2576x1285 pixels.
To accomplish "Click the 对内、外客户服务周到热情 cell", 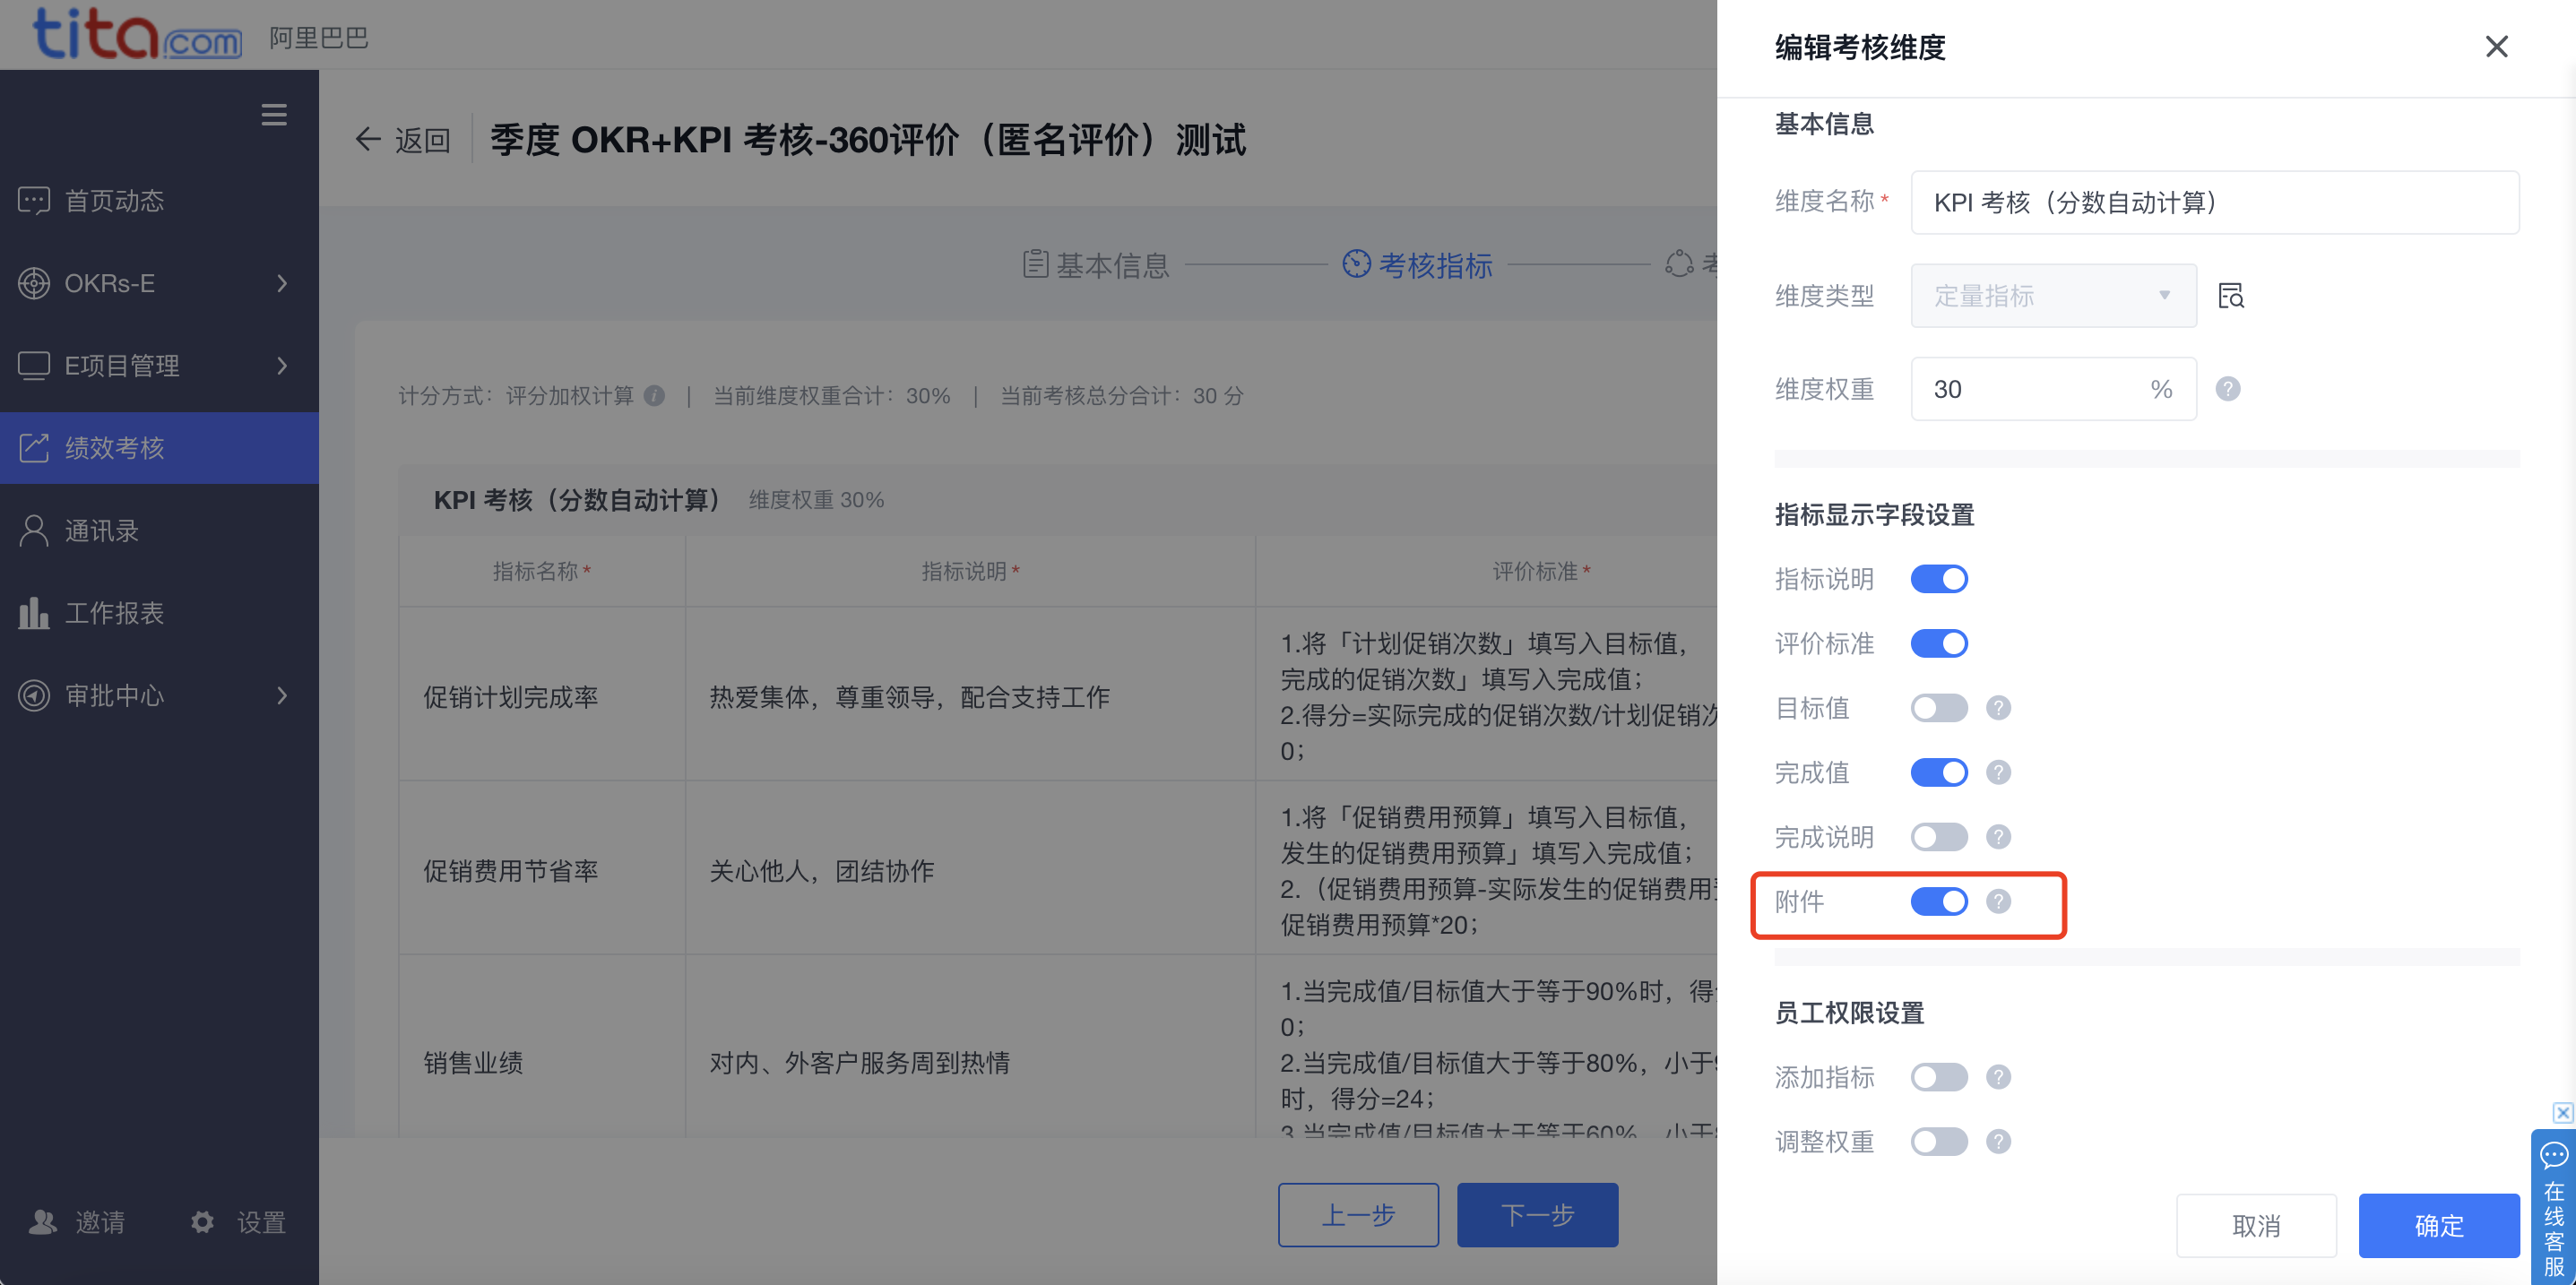I will click(x=970, y=1047).
